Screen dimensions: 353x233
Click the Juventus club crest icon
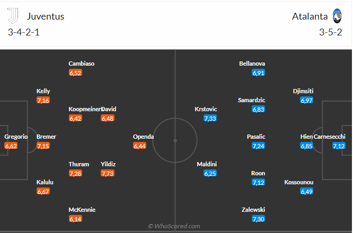(13, 16)
